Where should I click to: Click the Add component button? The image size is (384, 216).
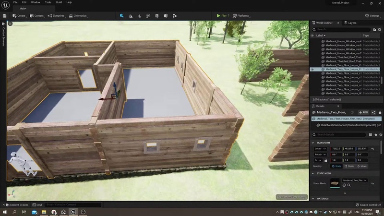coord(363,112)
